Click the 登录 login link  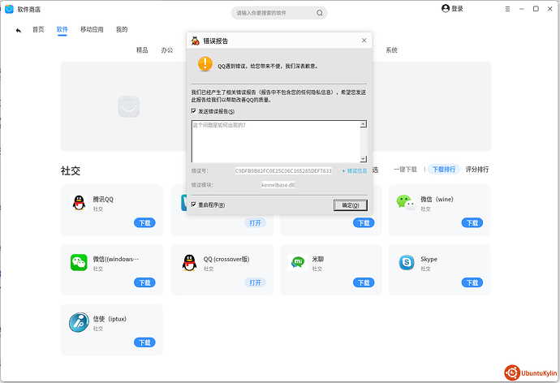coord(457,9)
